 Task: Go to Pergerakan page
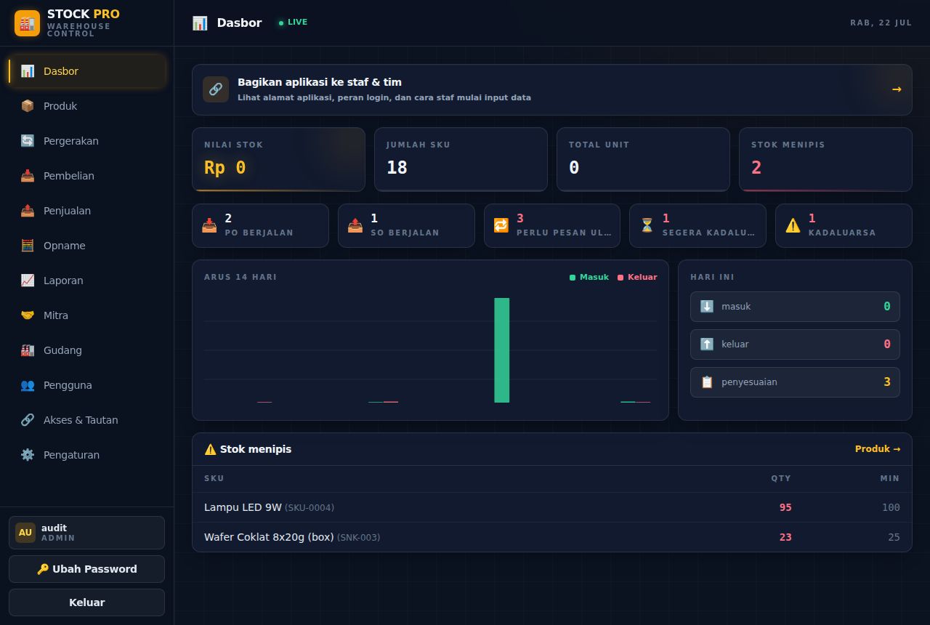(x=87, y=141)
